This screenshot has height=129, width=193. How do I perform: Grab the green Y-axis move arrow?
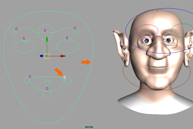click(47, 39)
